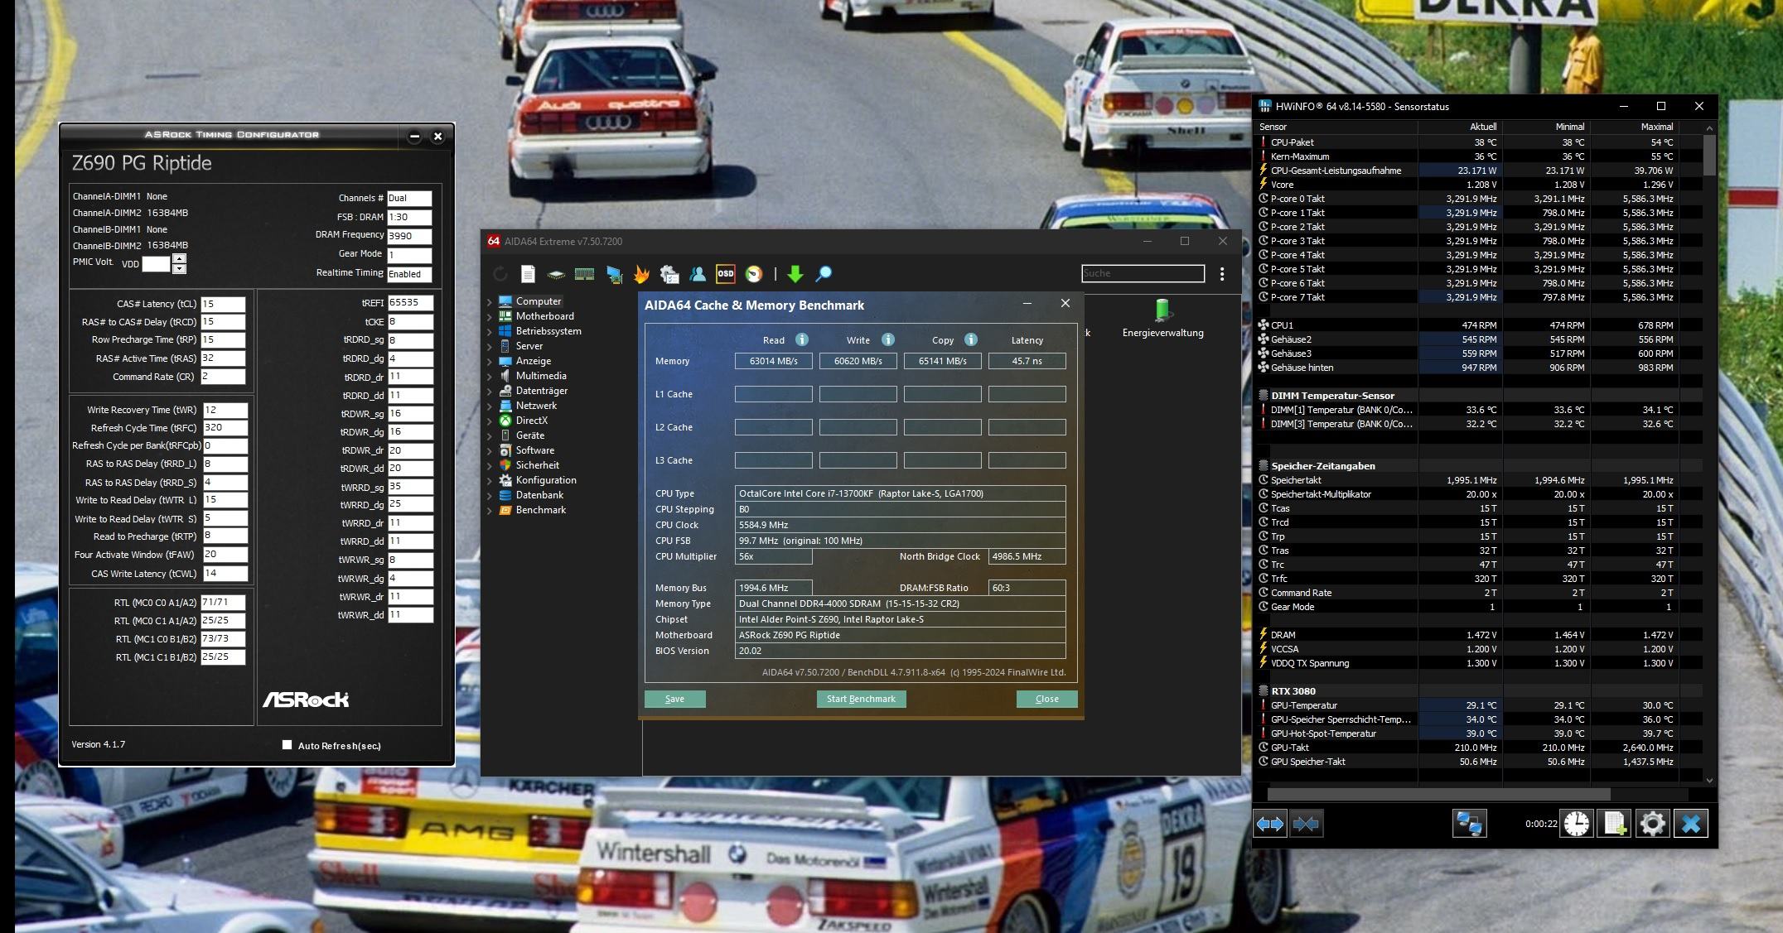Toggle the OSD panel icon in AIDA64
The height and width of the screenshot is (933, 1783).
(x=726, y=274)
